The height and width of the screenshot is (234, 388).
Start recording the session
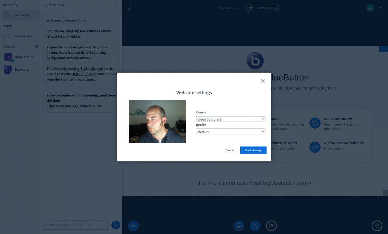(263, 7)
